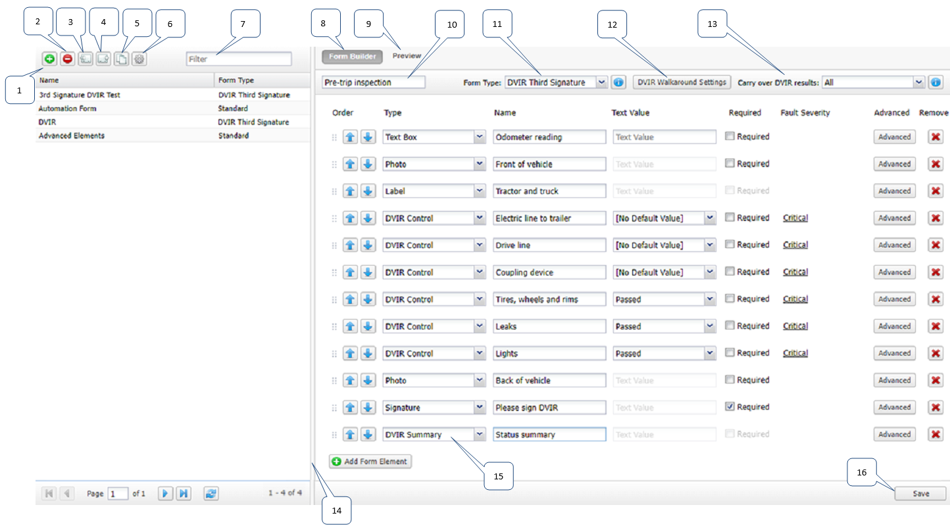Open Type dropdown for Status summary row

pyautogui.click(x=480, y=434)
